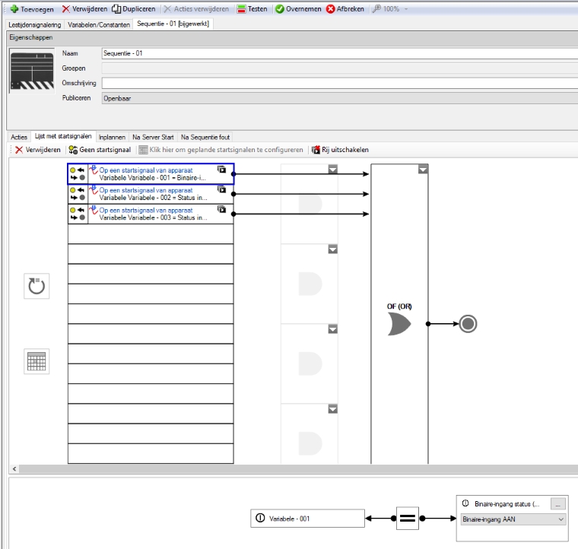Open the Publiceren dropdown showing Openbaar
The image size is (578, 549).
(338, 98)
